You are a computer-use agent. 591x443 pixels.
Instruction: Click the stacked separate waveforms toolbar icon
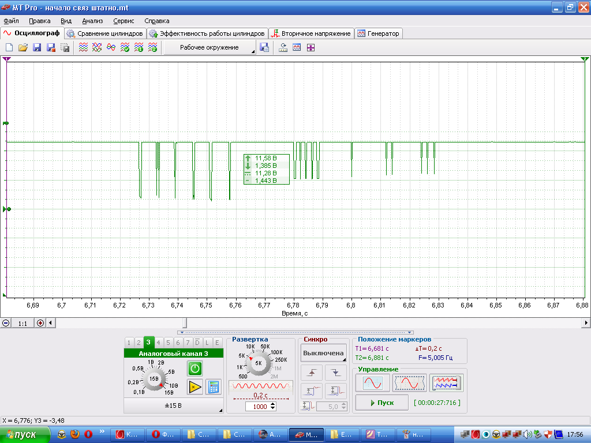83,47
